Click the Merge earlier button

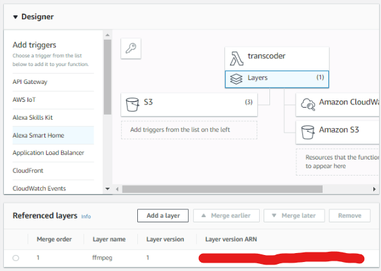pos(226,216)
